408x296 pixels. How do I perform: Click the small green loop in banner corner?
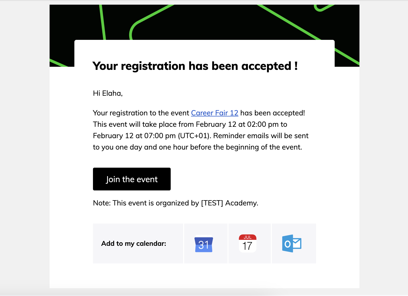(x=323, y=8)
